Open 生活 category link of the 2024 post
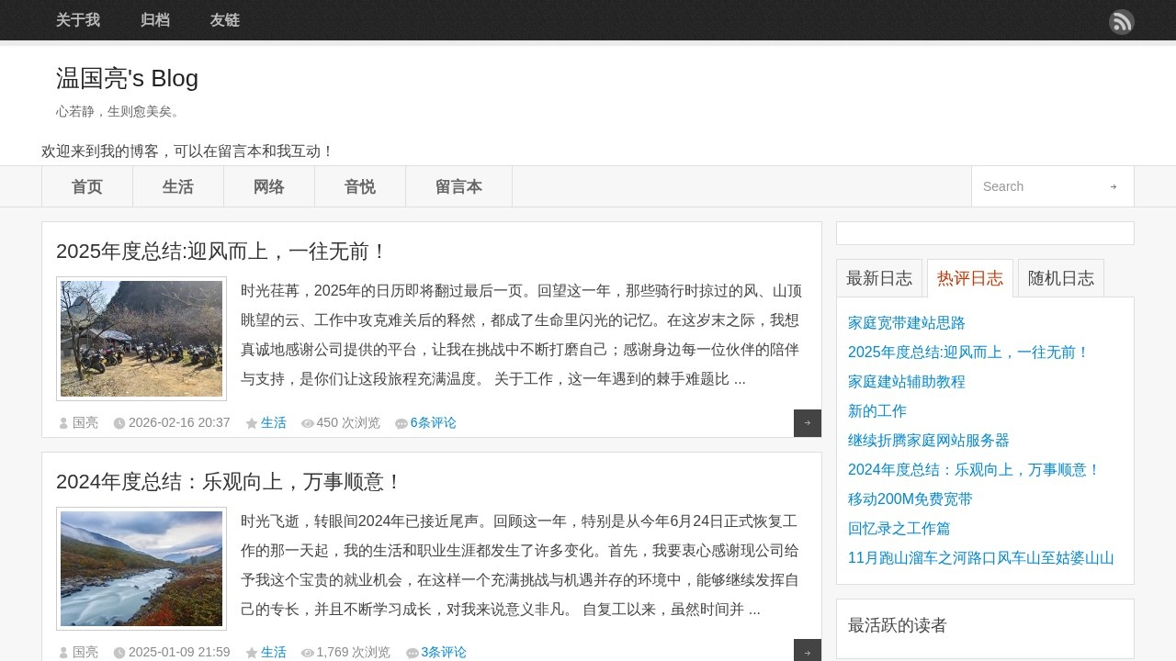Image resolution: width=1176 pixels, height=661 pixels. click(x=274, y=653)
